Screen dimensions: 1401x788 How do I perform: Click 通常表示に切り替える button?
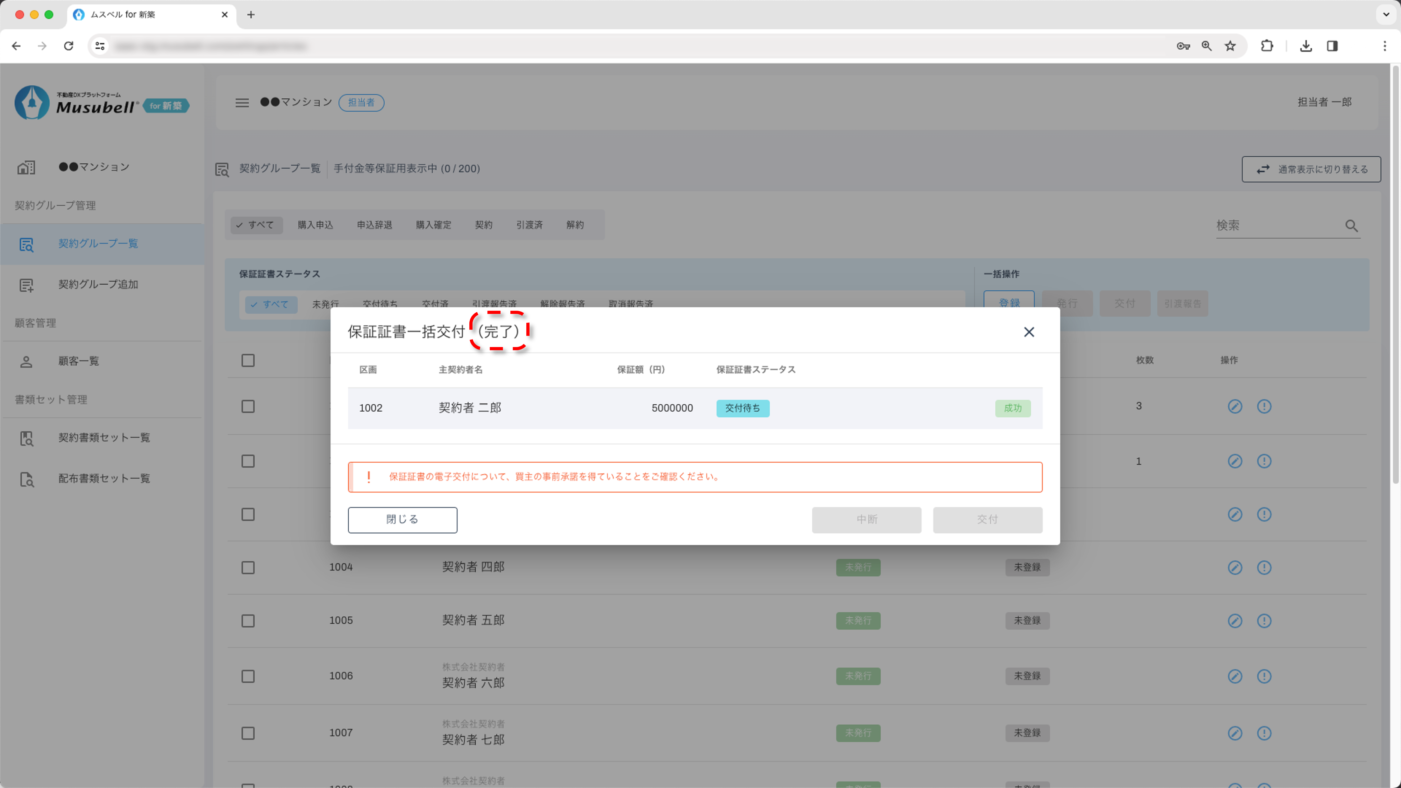[1311, 169]
